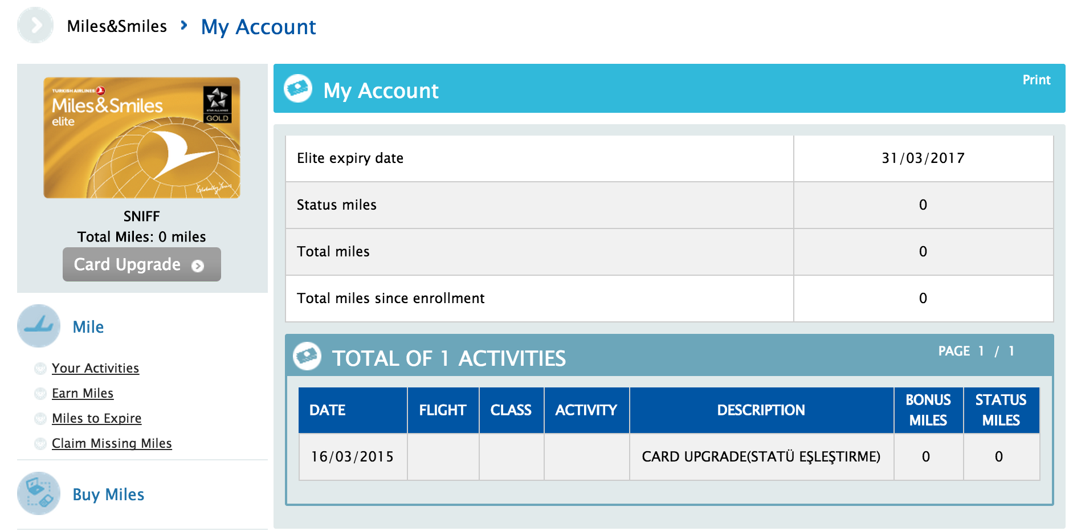Screen dimensions: 1069x531
Task: Click the airplane icon next to Mile
Action: [39, 326]
